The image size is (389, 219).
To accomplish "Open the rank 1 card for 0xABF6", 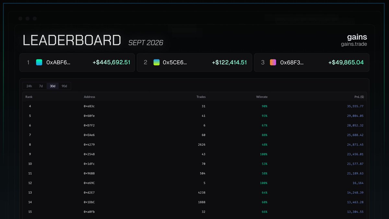I will click(77, 62).
